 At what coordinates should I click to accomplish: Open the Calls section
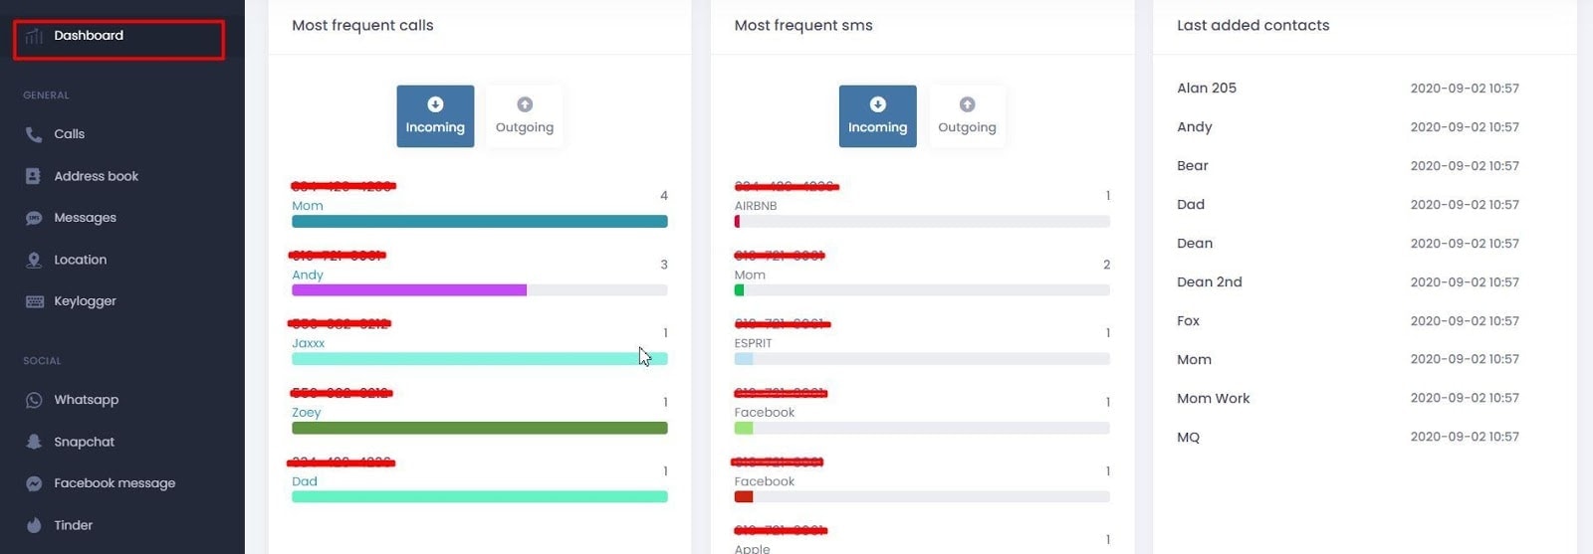pyautogui.click(x=69, y=134)
